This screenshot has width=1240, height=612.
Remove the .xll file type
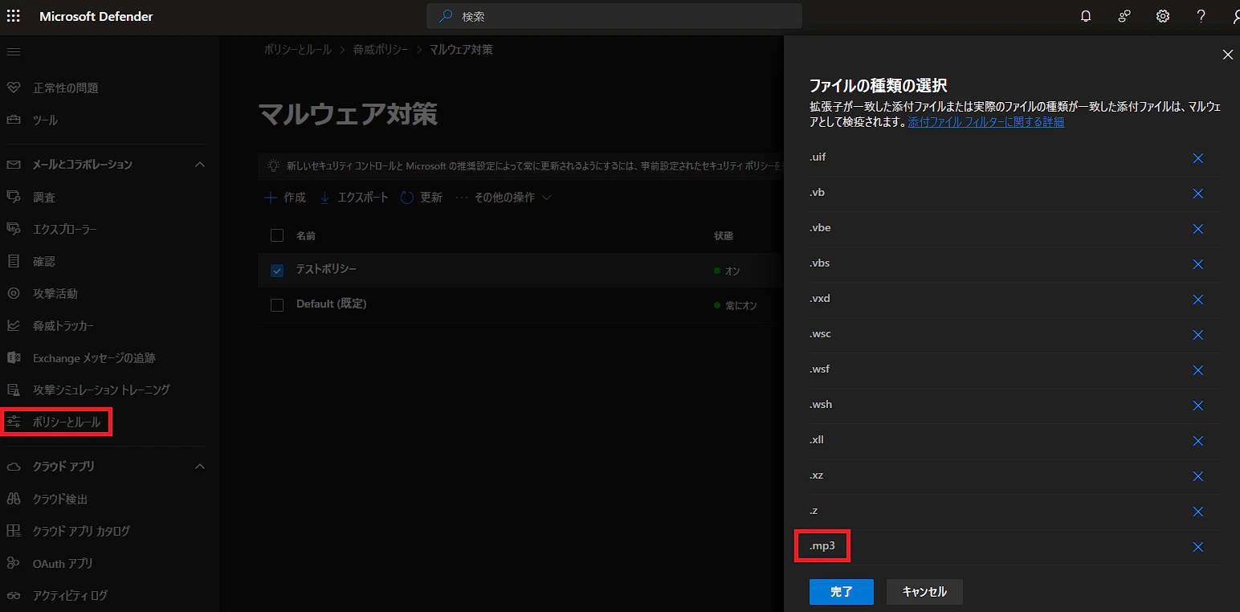point(1198,441)
